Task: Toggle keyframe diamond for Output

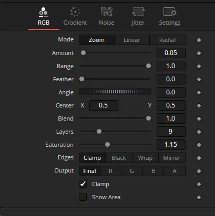Action: click(199, 171)
